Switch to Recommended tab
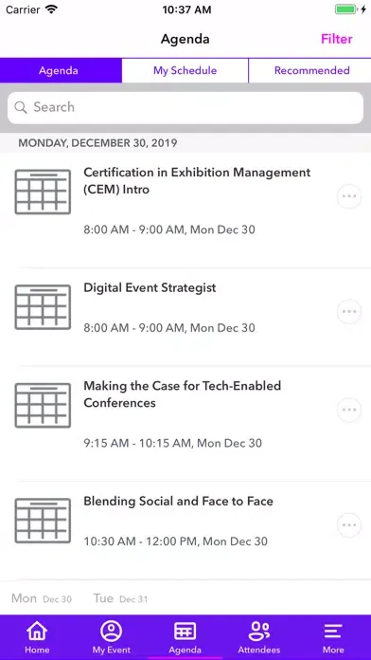The width and height of the screenshot is (371, 660). click(x=310, y=70)
